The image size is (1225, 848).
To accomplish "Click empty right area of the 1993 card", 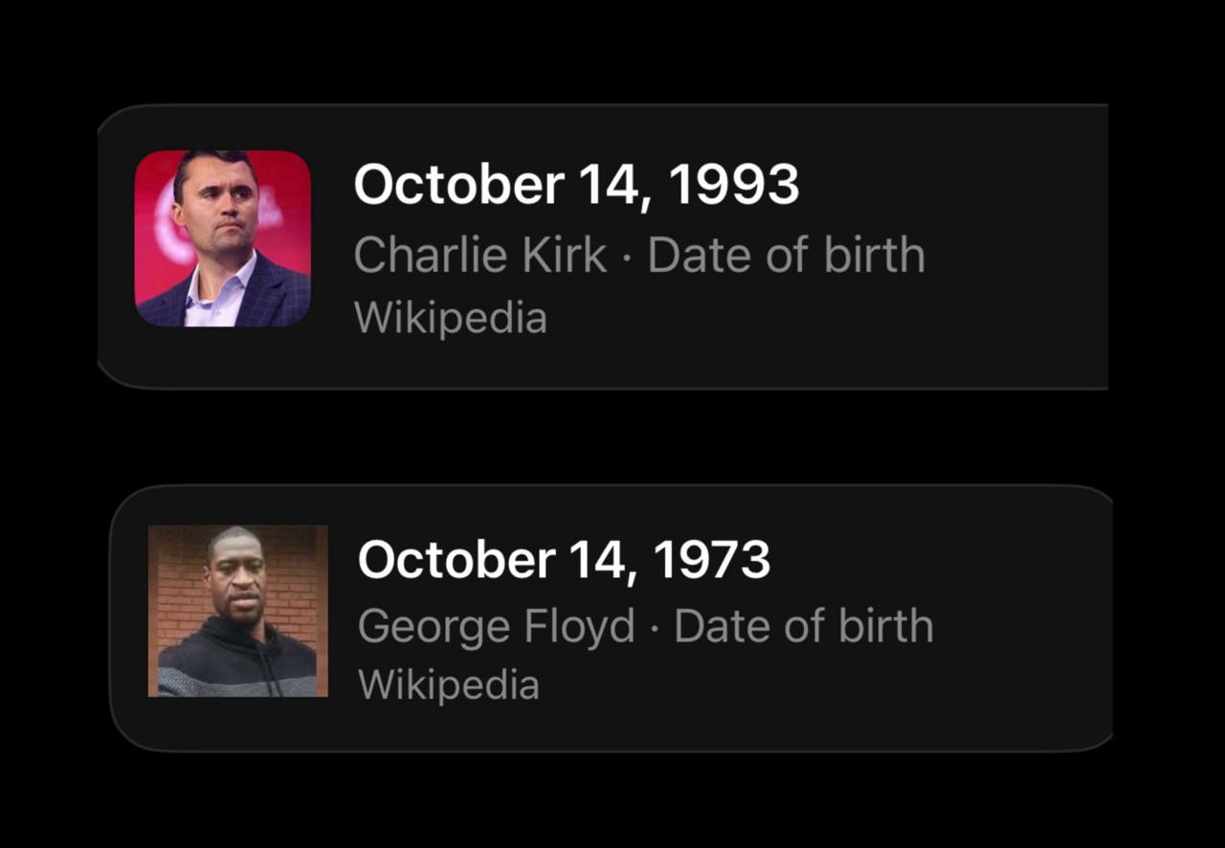I will coord(1014,246).
